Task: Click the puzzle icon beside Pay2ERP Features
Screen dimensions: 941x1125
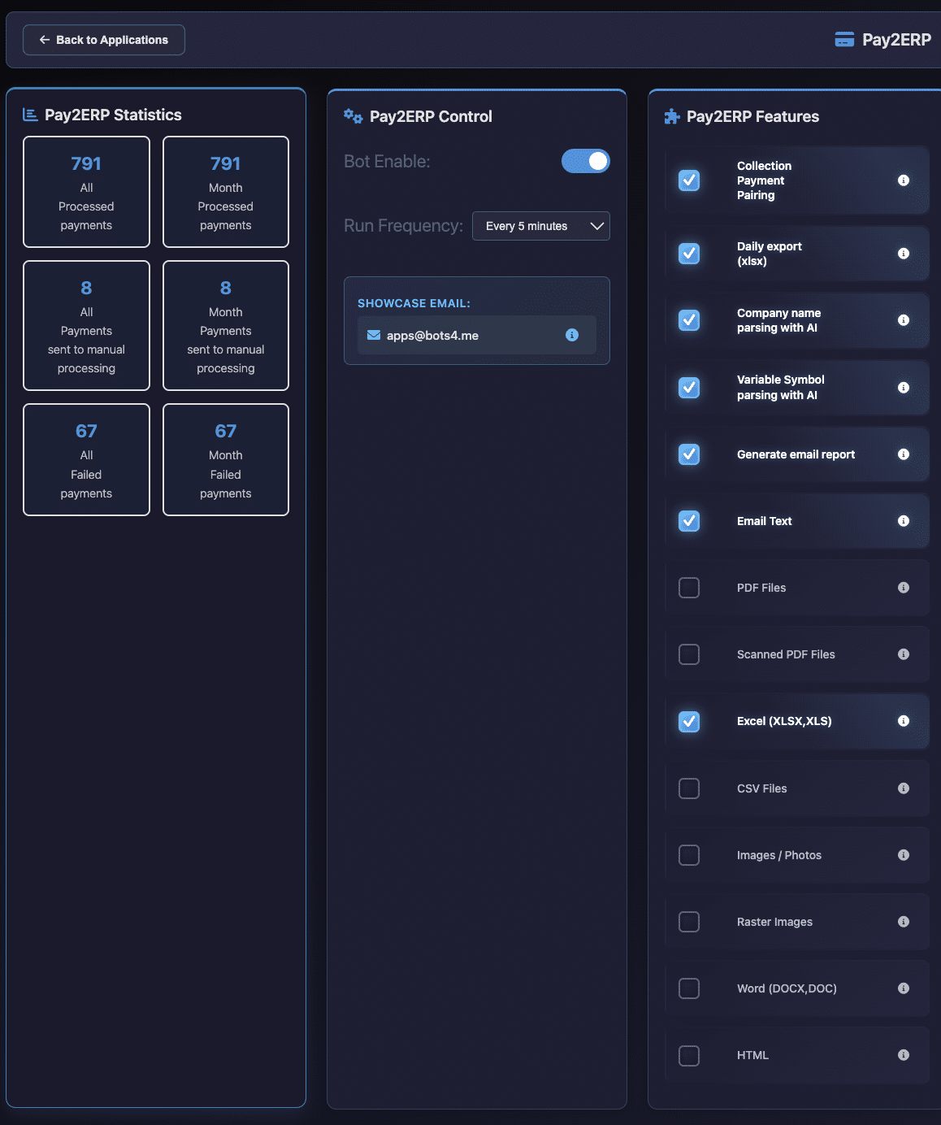Action: [x=672, y=116]
